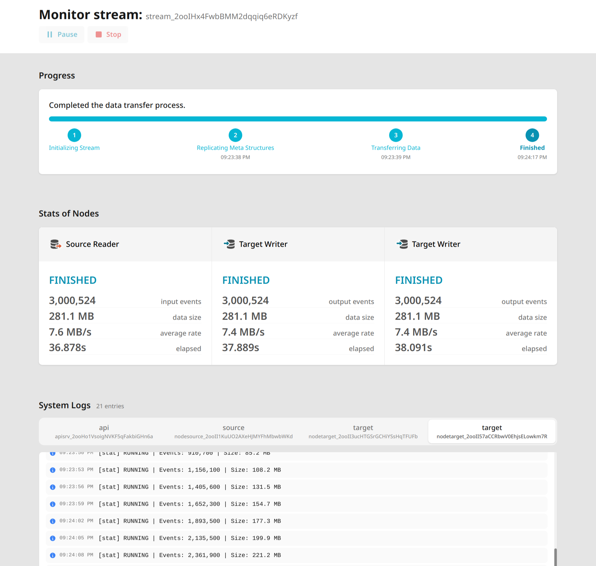The image size is (596, 566).
Task: Switch to the api logs tab
Action: (103, 431)
